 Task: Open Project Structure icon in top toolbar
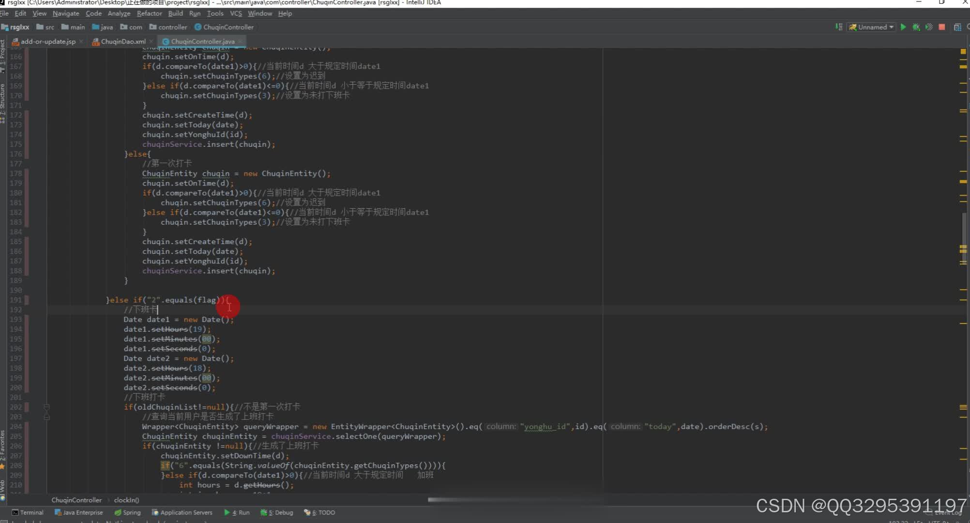point(957,27)
